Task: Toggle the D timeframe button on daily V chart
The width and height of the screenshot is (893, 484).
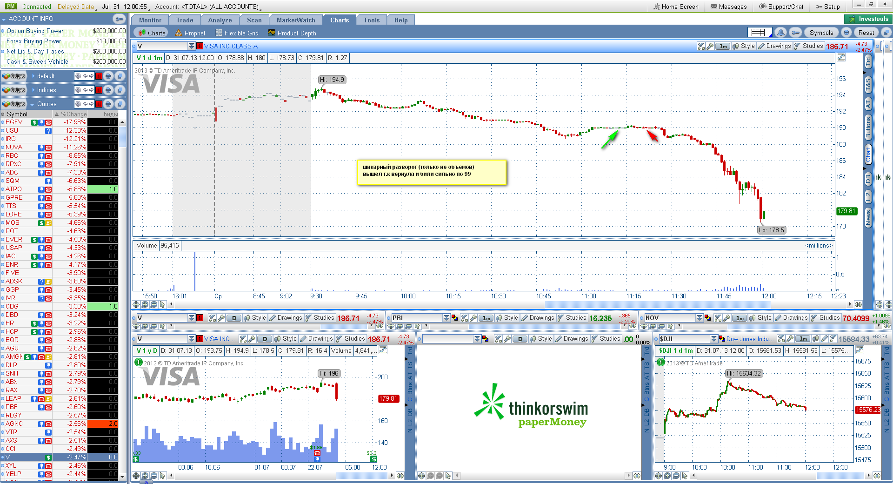Action: pos(265,339)
